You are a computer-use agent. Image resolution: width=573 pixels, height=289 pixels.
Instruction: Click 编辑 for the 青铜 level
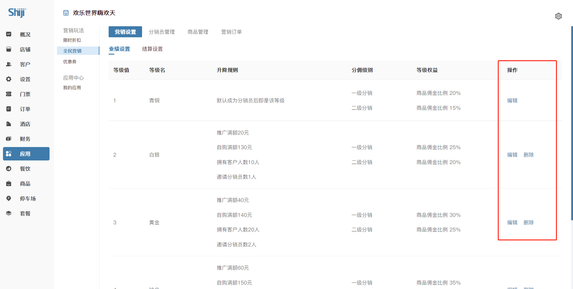(512, 101)
